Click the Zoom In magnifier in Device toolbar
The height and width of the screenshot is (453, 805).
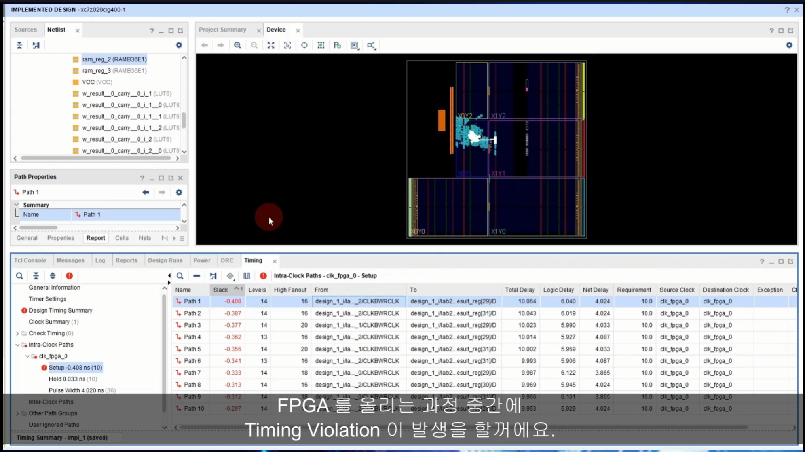237,45
